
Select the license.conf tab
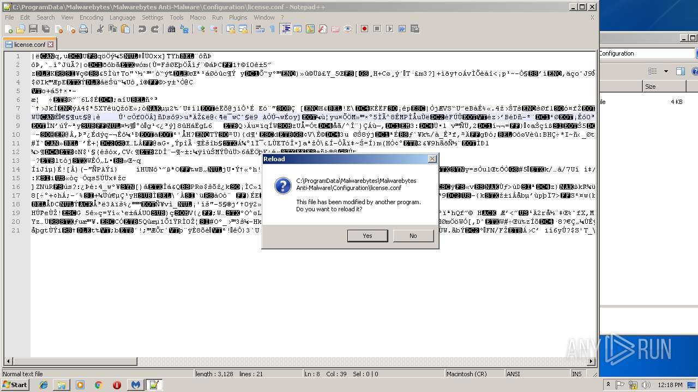pyautogui.click(x=29, y=45)
